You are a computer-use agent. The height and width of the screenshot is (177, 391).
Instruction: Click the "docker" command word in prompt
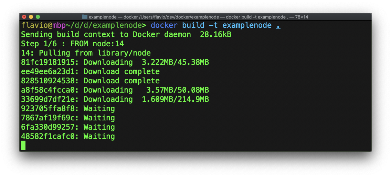[x=164, y=25]
